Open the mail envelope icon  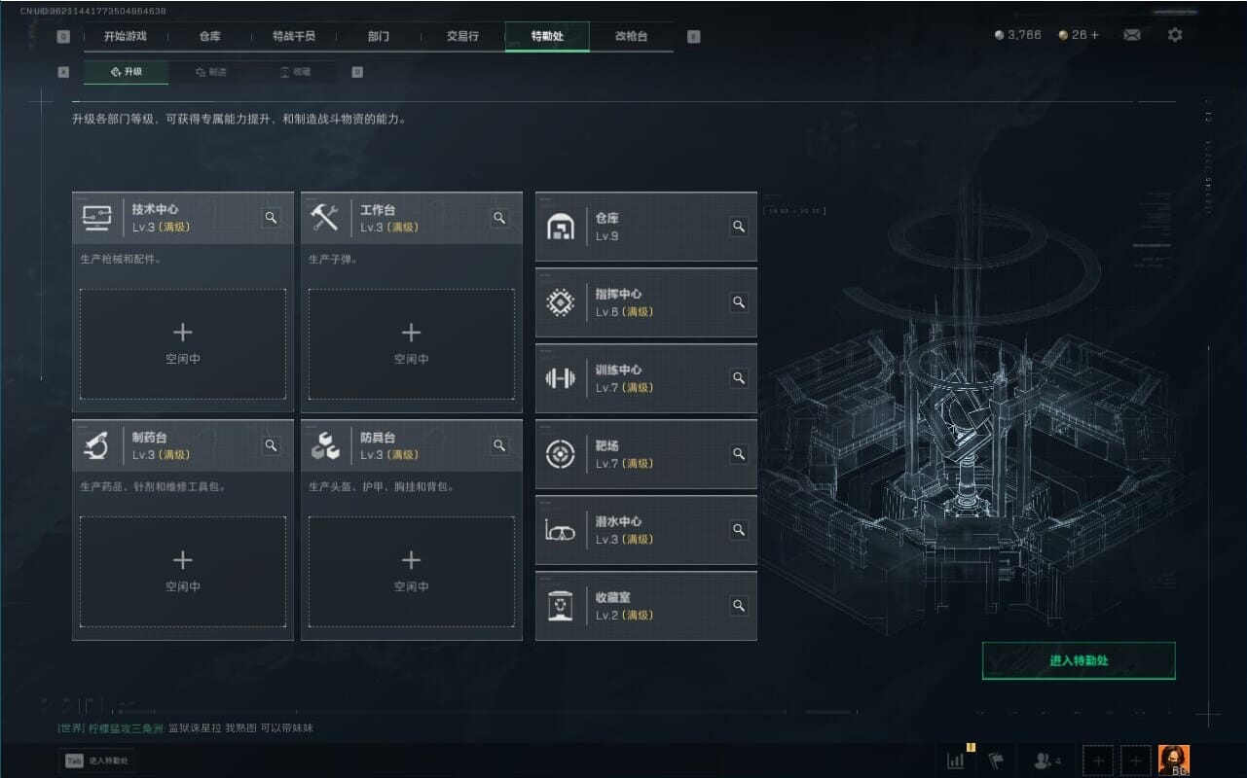pos(1131,35)
